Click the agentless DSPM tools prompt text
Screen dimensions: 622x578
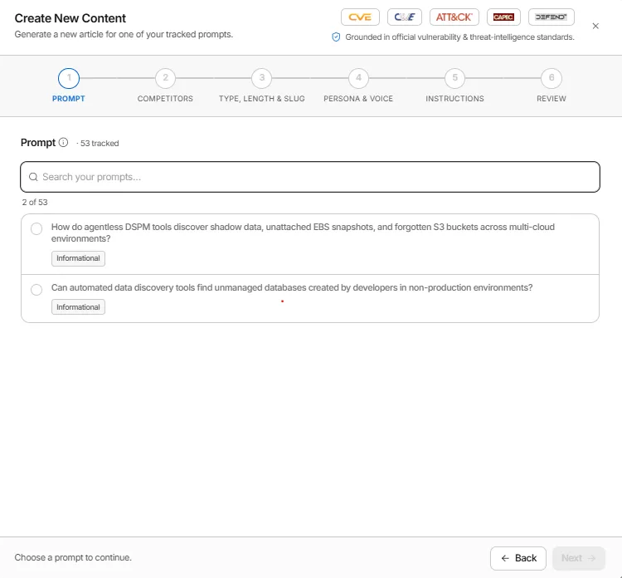point(303,233)
